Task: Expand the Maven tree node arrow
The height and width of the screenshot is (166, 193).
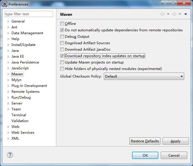Action: pyautogui.click(x=8, y=74)
